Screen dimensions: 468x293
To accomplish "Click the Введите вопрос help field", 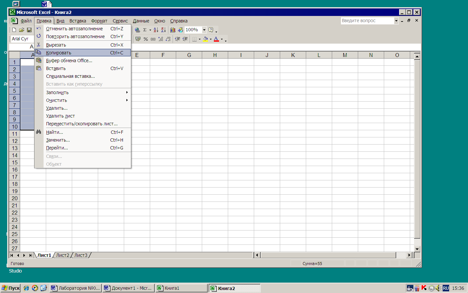I will point(367,21).
